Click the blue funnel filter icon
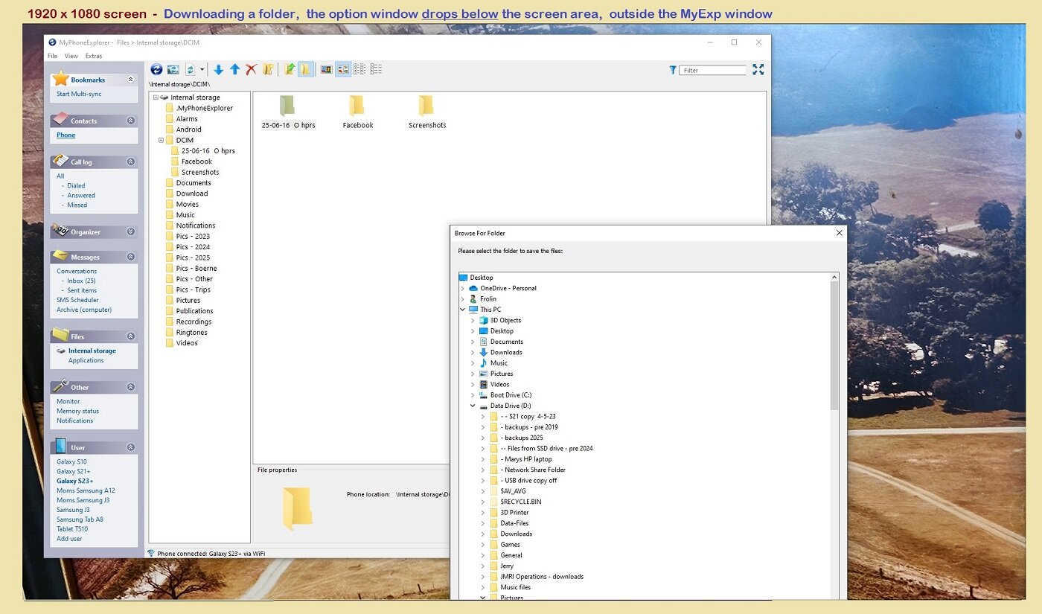The image size is (1042, 614). [x=673, y=70]
